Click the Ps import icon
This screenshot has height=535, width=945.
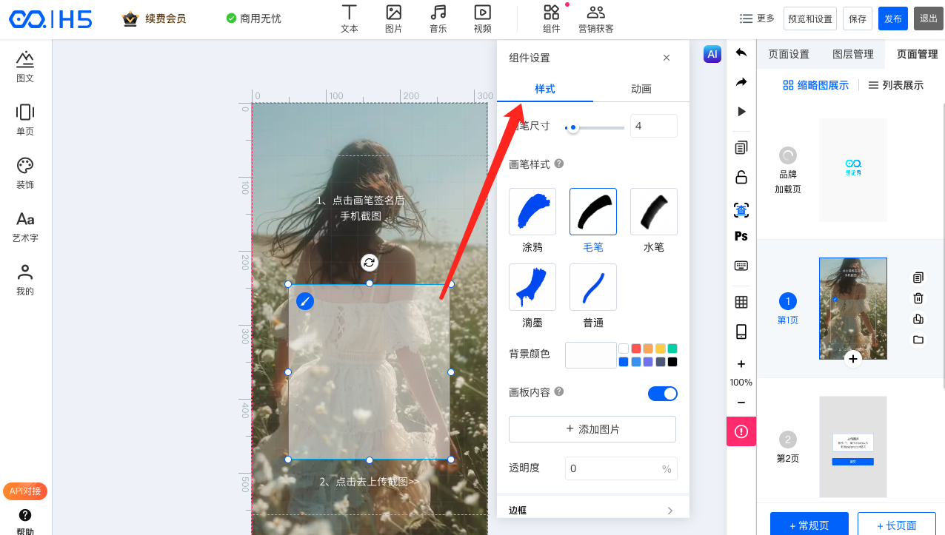pyautogui.click(x=741, y=237)
